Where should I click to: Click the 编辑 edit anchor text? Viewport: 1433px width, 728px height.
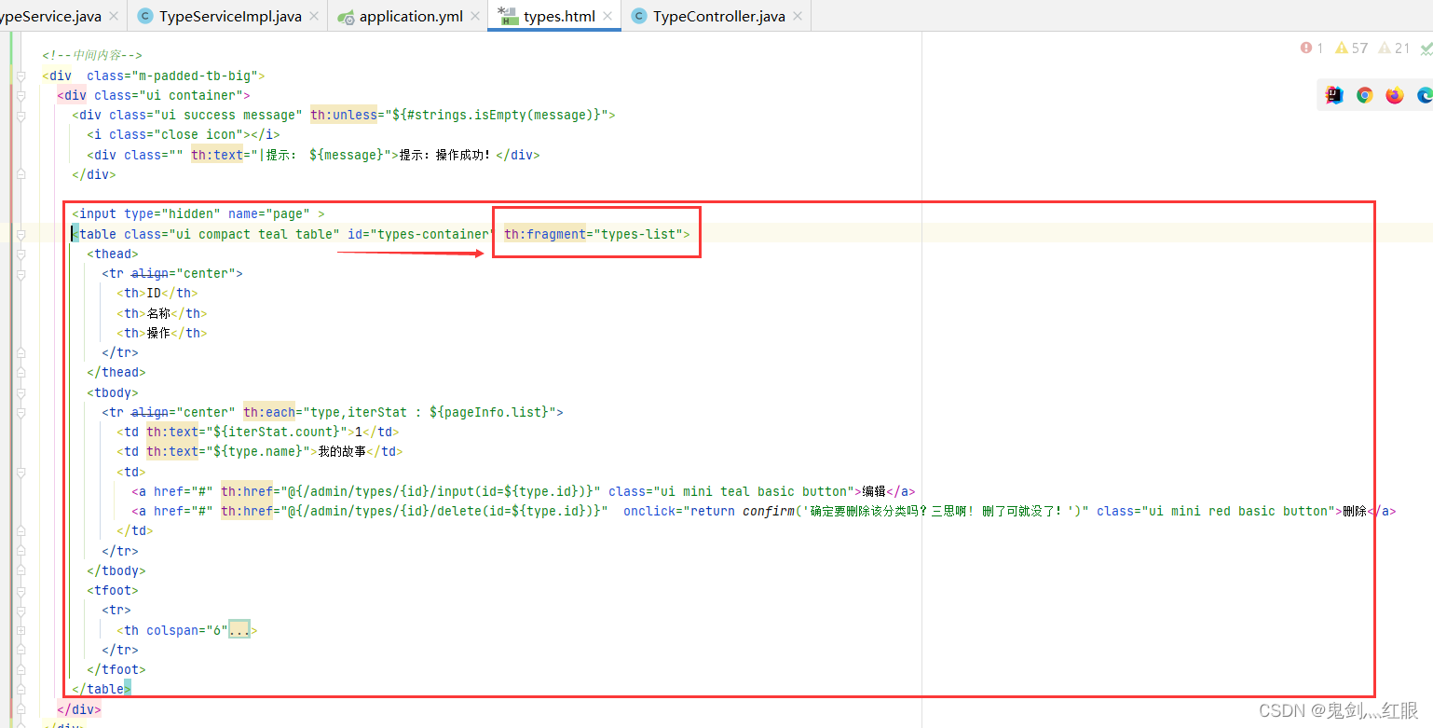coord(874,491)
